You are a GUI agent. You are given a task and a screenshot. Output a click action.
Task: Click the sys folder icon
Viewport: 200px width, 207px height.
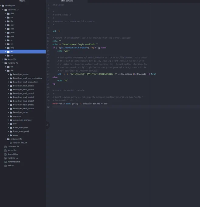[8, 44]
